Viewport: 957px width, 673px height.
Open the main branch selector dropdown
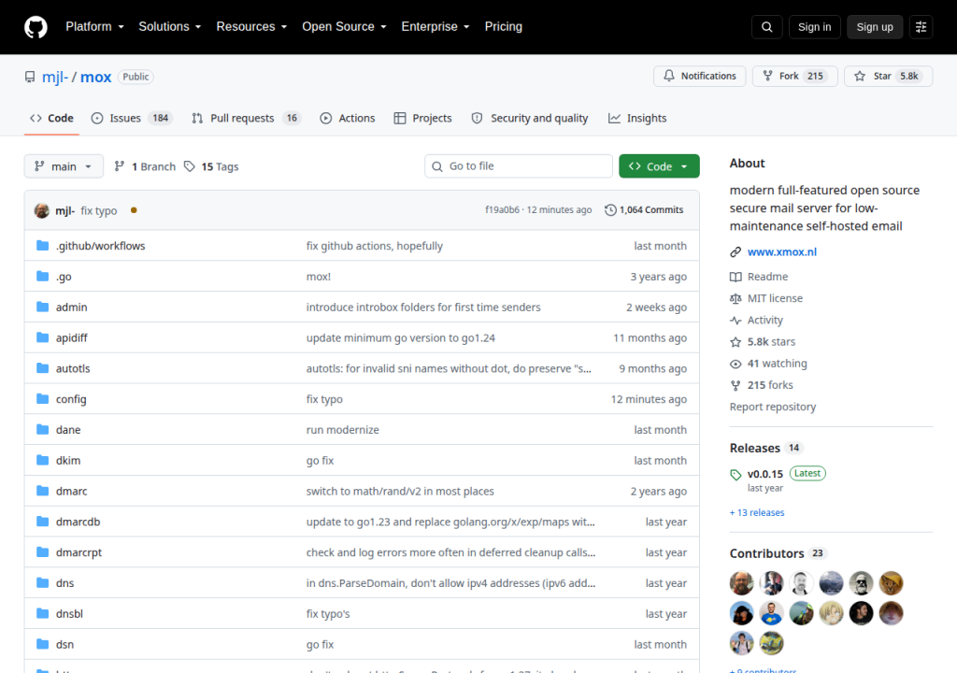point(64,166)
